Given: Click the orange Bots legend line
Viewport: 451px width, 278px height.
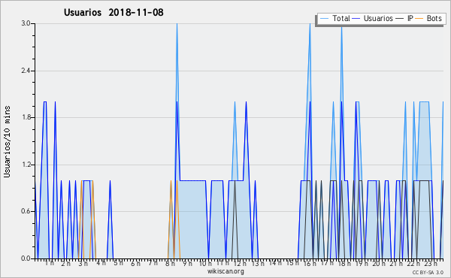Looking at the screenshot, I should click(420, 18).
